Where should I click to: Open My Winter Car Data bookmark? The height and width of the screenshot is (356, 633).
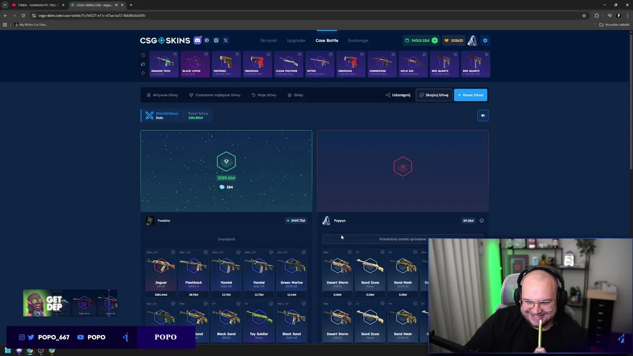pyautogui.click(x=31, y=25)
